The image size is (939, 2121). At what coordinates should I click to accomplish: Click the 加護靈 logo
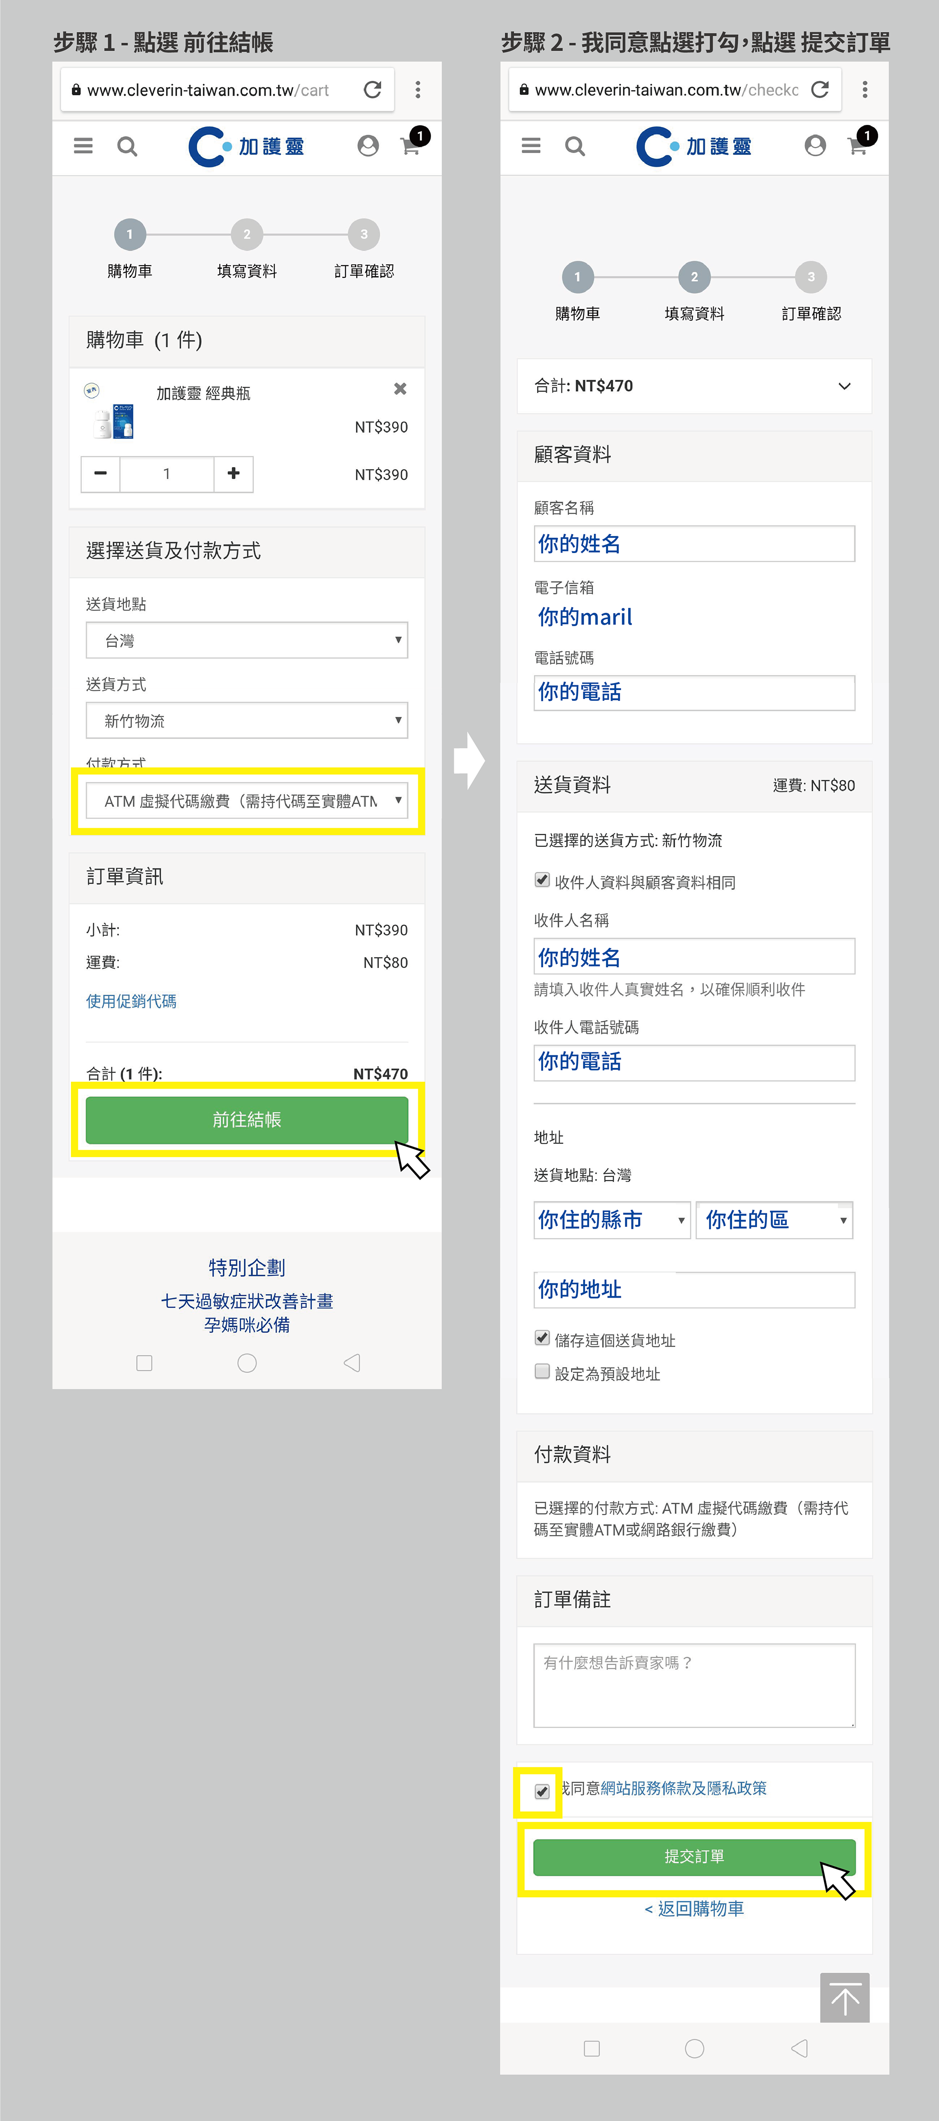[247, 146]
